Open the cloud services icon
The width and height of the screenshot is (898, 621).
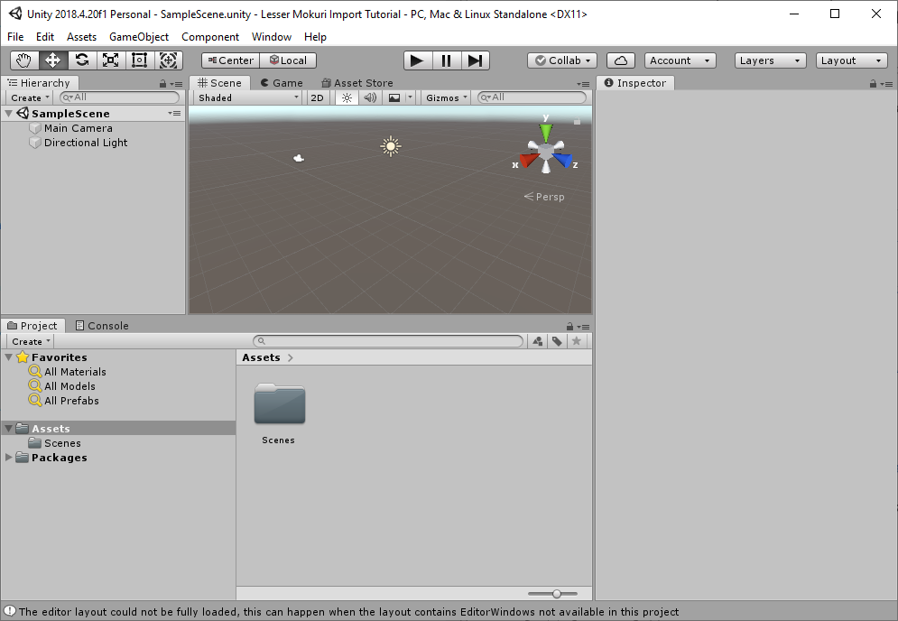[x=620, y=60]
